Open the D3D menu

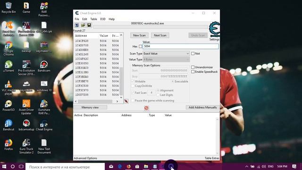(103, 19)
